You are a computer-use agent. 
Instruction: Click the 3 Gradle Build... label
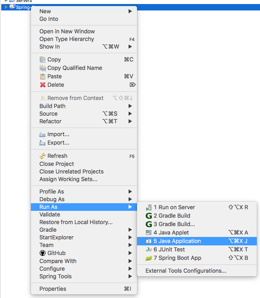(x=174, y=224)
